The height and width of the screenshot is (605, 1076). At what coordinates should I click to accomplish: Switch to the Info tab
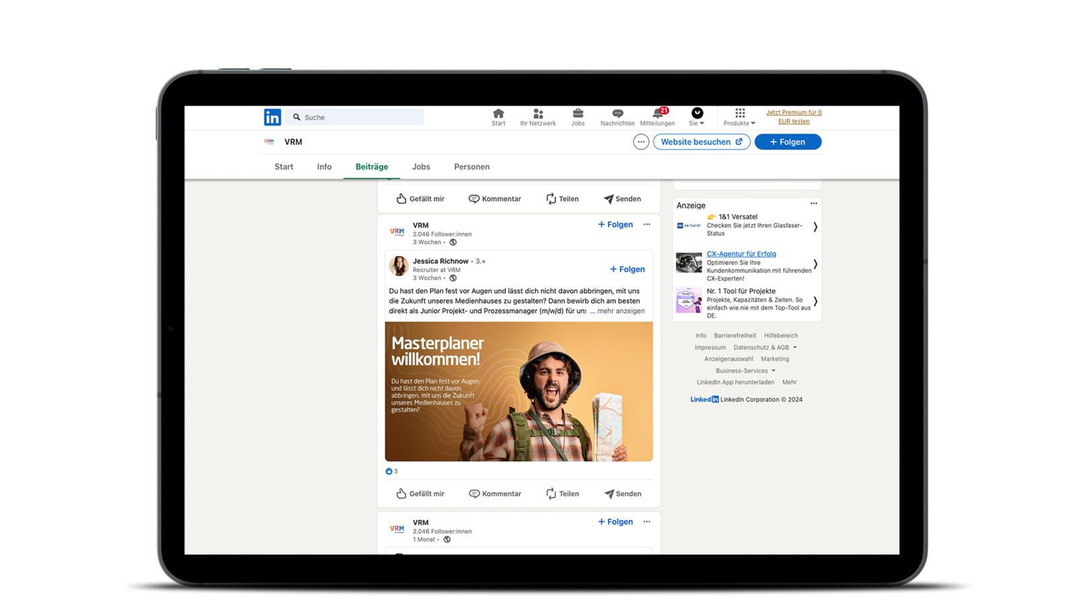324,167
